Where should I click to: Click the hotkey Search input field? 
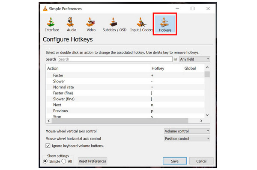[x=115, y=59]
